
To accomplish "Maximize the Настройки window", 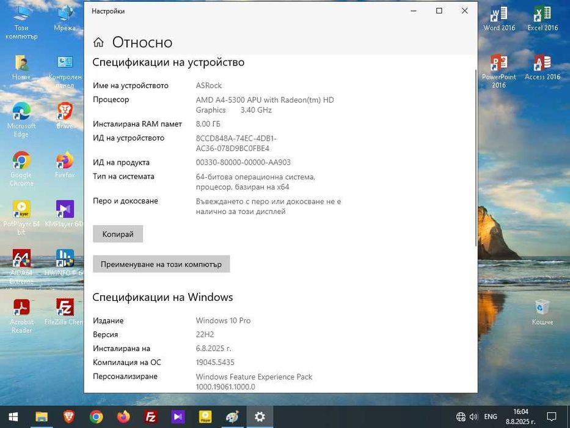I will [x=439, y=11].
